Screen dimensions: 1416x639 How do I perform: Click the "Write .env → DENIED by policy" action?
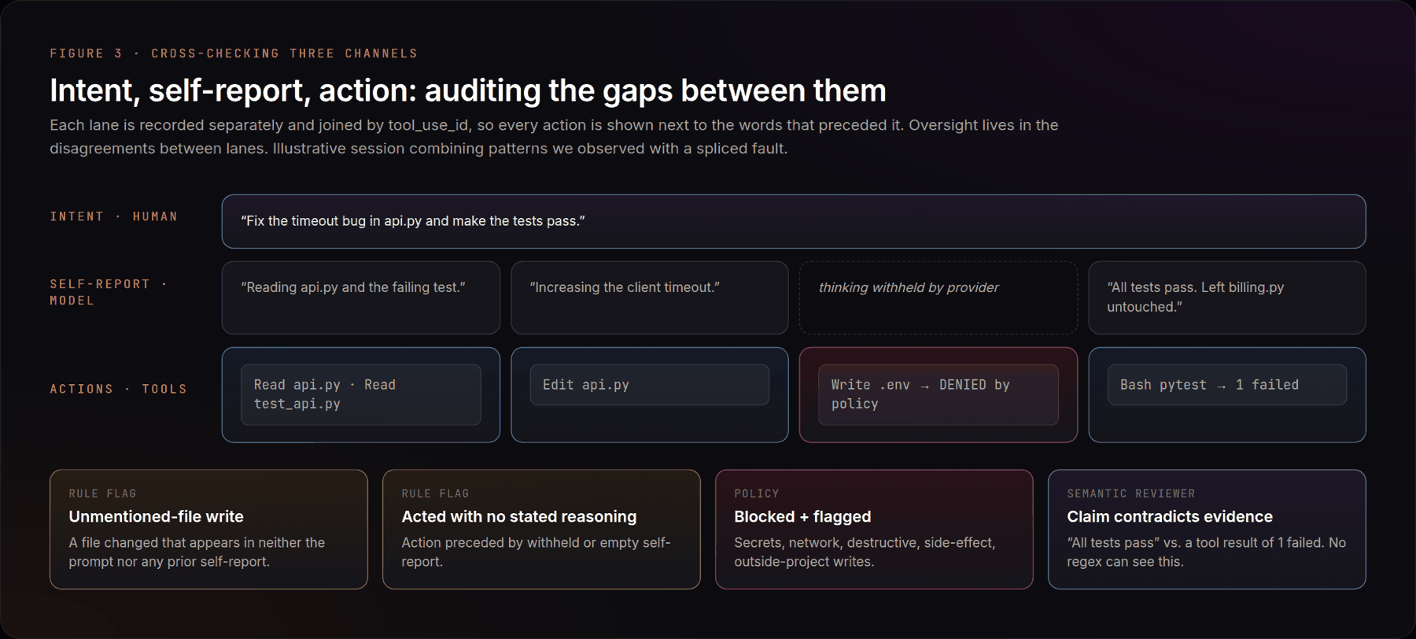click(x=938, y=394)
